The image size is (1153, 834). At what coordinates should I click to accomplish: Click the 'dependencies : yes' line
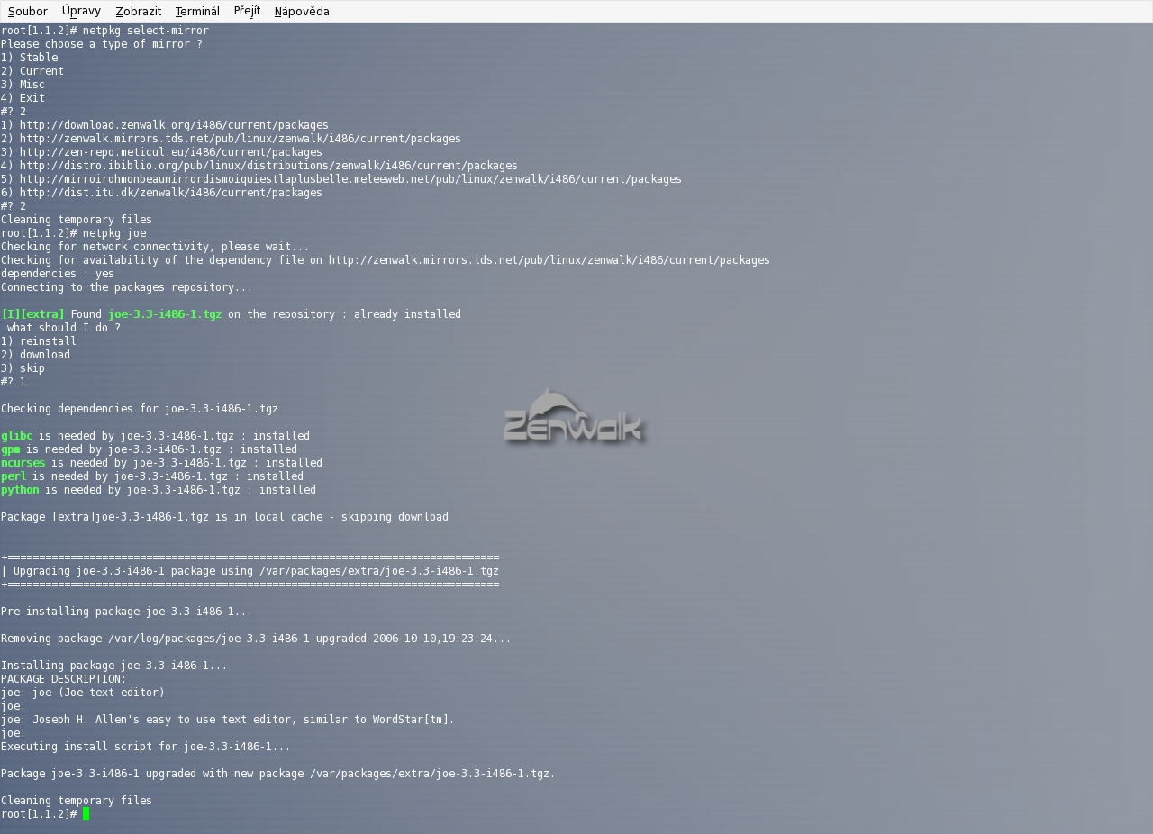pyautogui.click(x=58, y=274)
